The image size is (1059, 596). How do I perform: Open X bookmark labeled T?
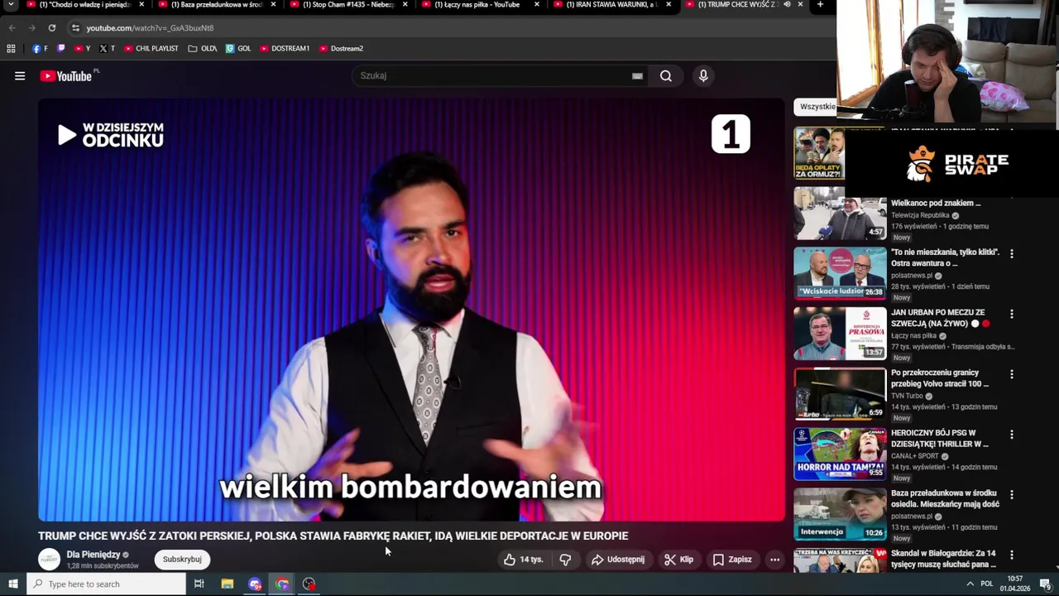coord(107,49)
